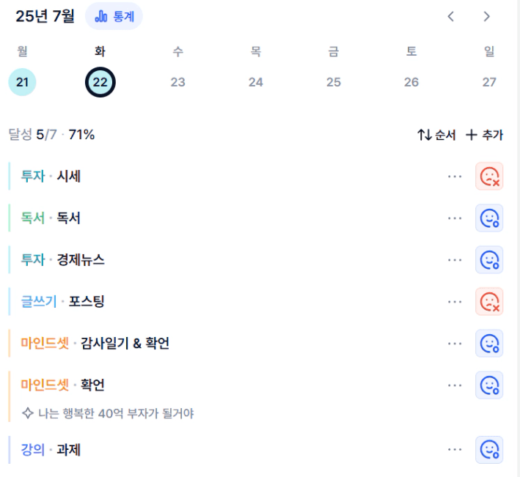Open three-dot menu for 확언 habit
Screen dimensions: 520x477
pos(454,385)
